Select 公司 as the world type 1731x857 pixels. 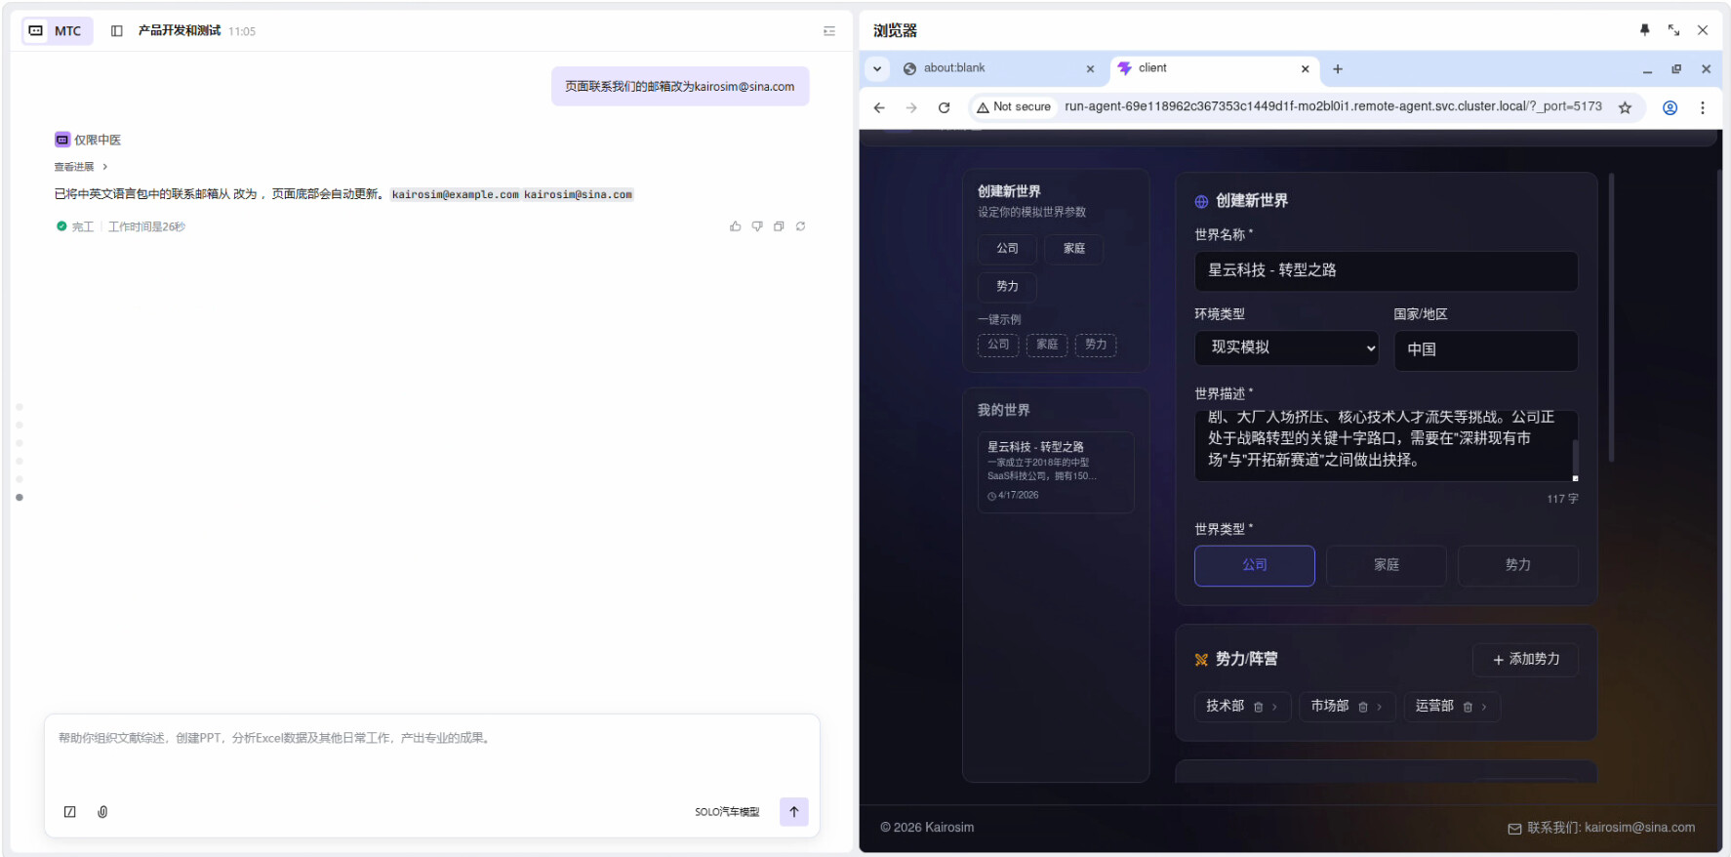pos(1254,565)
